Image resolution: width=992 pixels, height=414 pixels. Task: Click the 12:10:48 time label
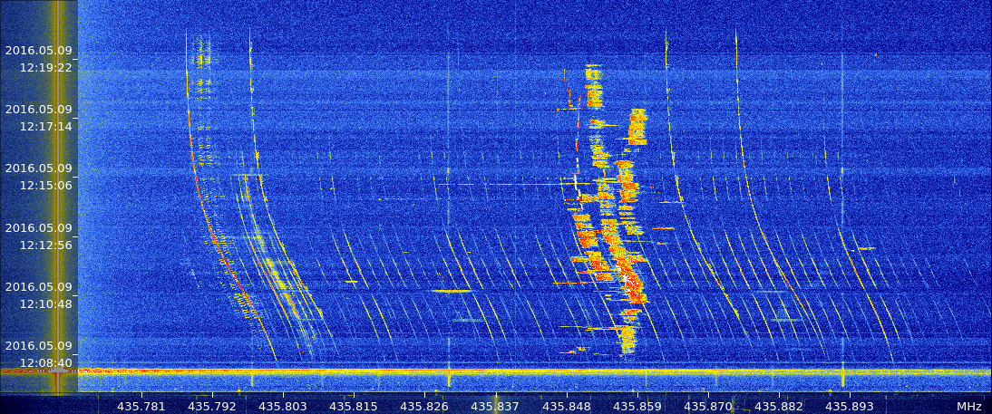click(45, 303)
